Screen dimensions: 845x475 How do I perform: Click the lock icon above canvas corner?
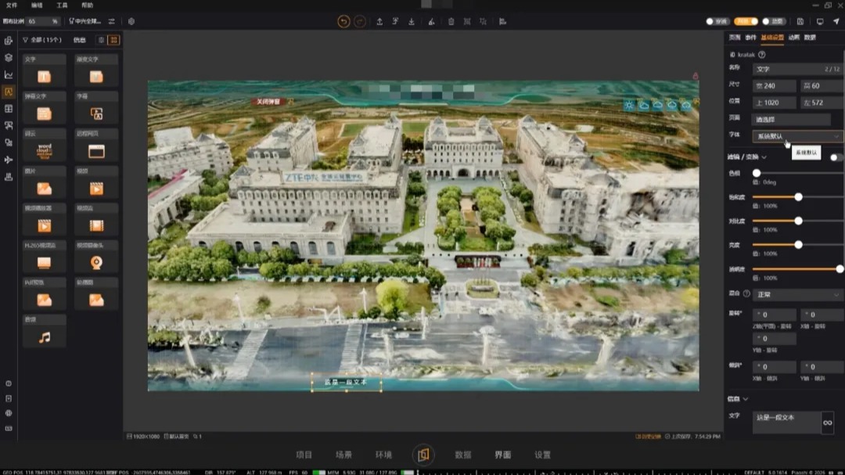pos(696,76)
